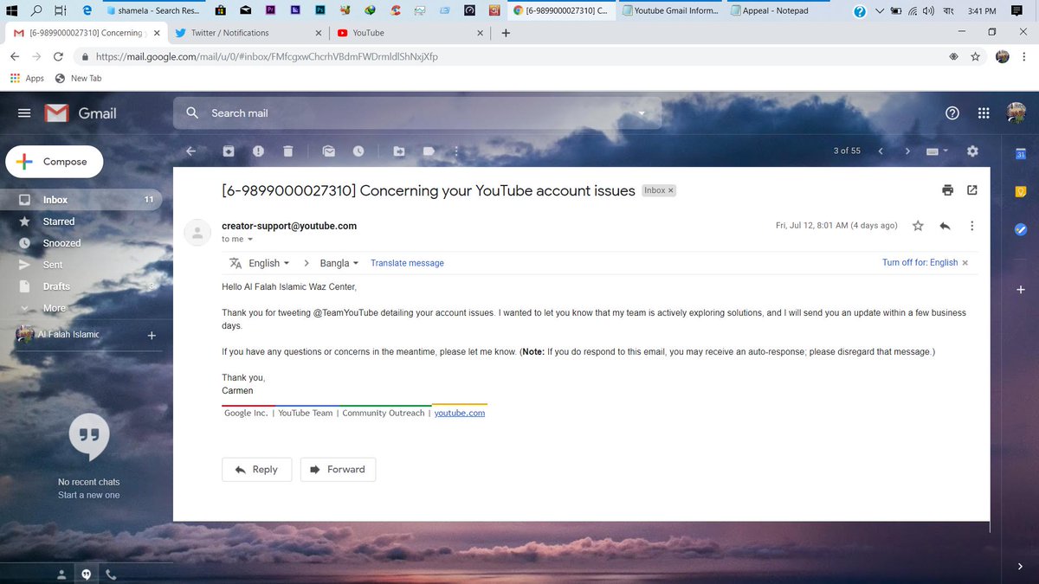Open the More options dots in the mail toolbar
The width and height of the screenshot is (1039, 584).
[x=457, y=151]
